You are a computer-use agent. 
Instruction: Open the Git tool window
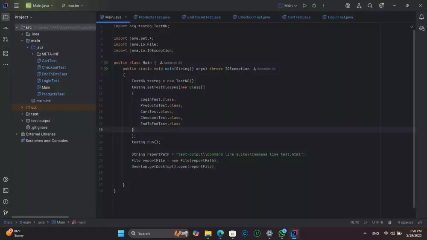pos(6,213)
